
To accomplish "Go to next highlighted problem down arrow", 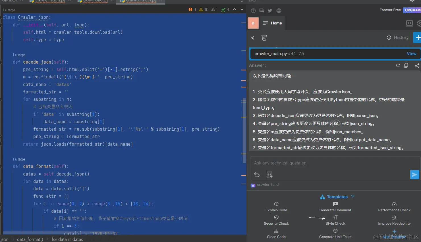I will [242, 9].
